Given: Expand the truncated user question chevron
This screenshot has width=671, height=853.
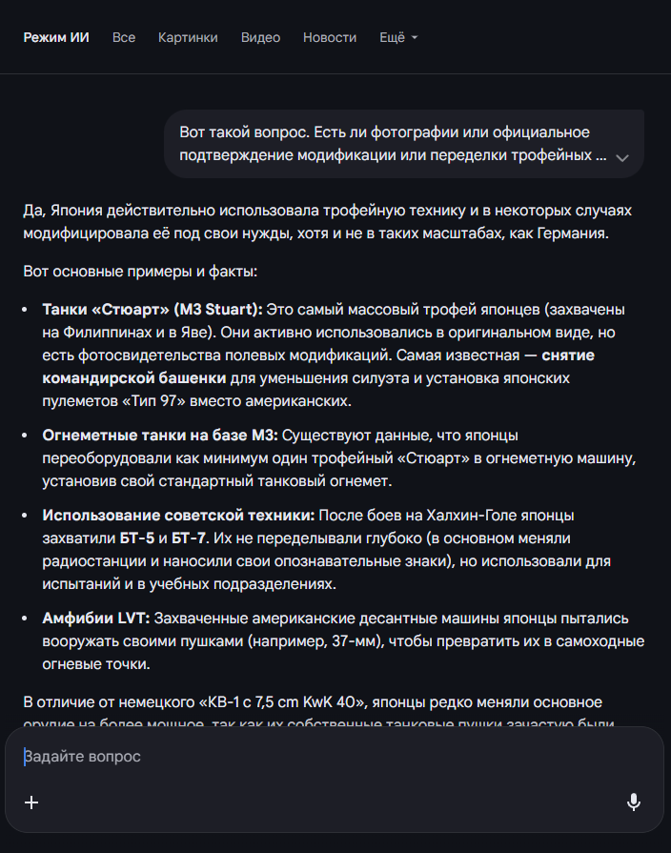Looking at the screenshot, I should (622, 157).
